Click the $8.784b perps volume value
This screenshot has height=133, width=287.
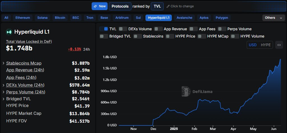coord(81,92)
